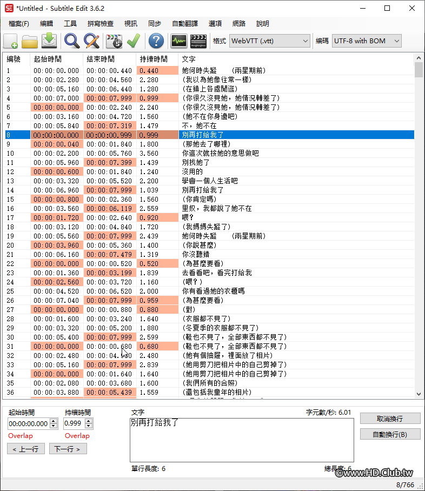Open the 說明 menu
425x491 pixels.
click(262, 24)
